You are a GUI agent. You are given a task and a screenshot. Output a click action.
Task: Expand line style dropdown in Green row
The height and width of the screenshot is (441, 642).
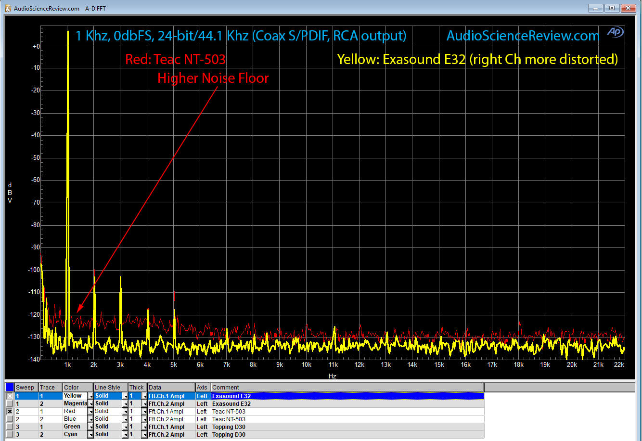[x=125, y=427]
